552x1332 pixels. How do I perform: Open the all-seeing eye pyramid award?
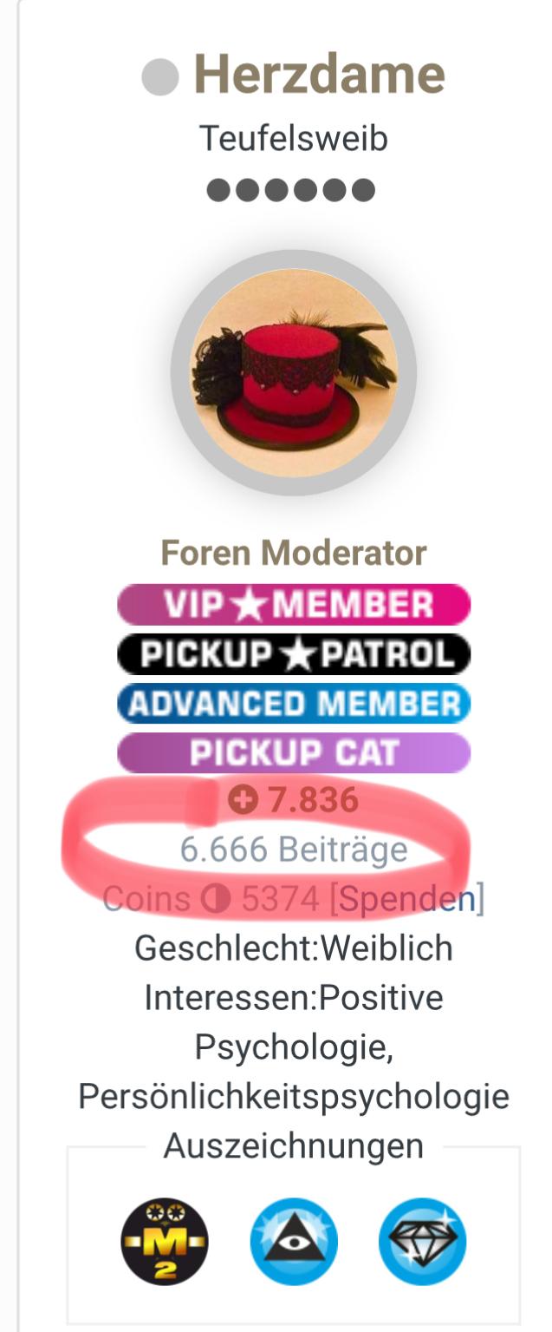coord(293,1241)
